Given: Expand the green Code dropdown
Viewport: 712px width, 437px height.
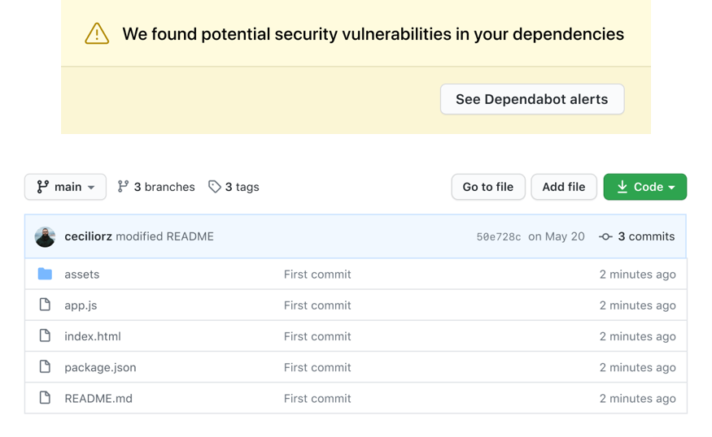Looking at the screenshot, I should [645, 187].
